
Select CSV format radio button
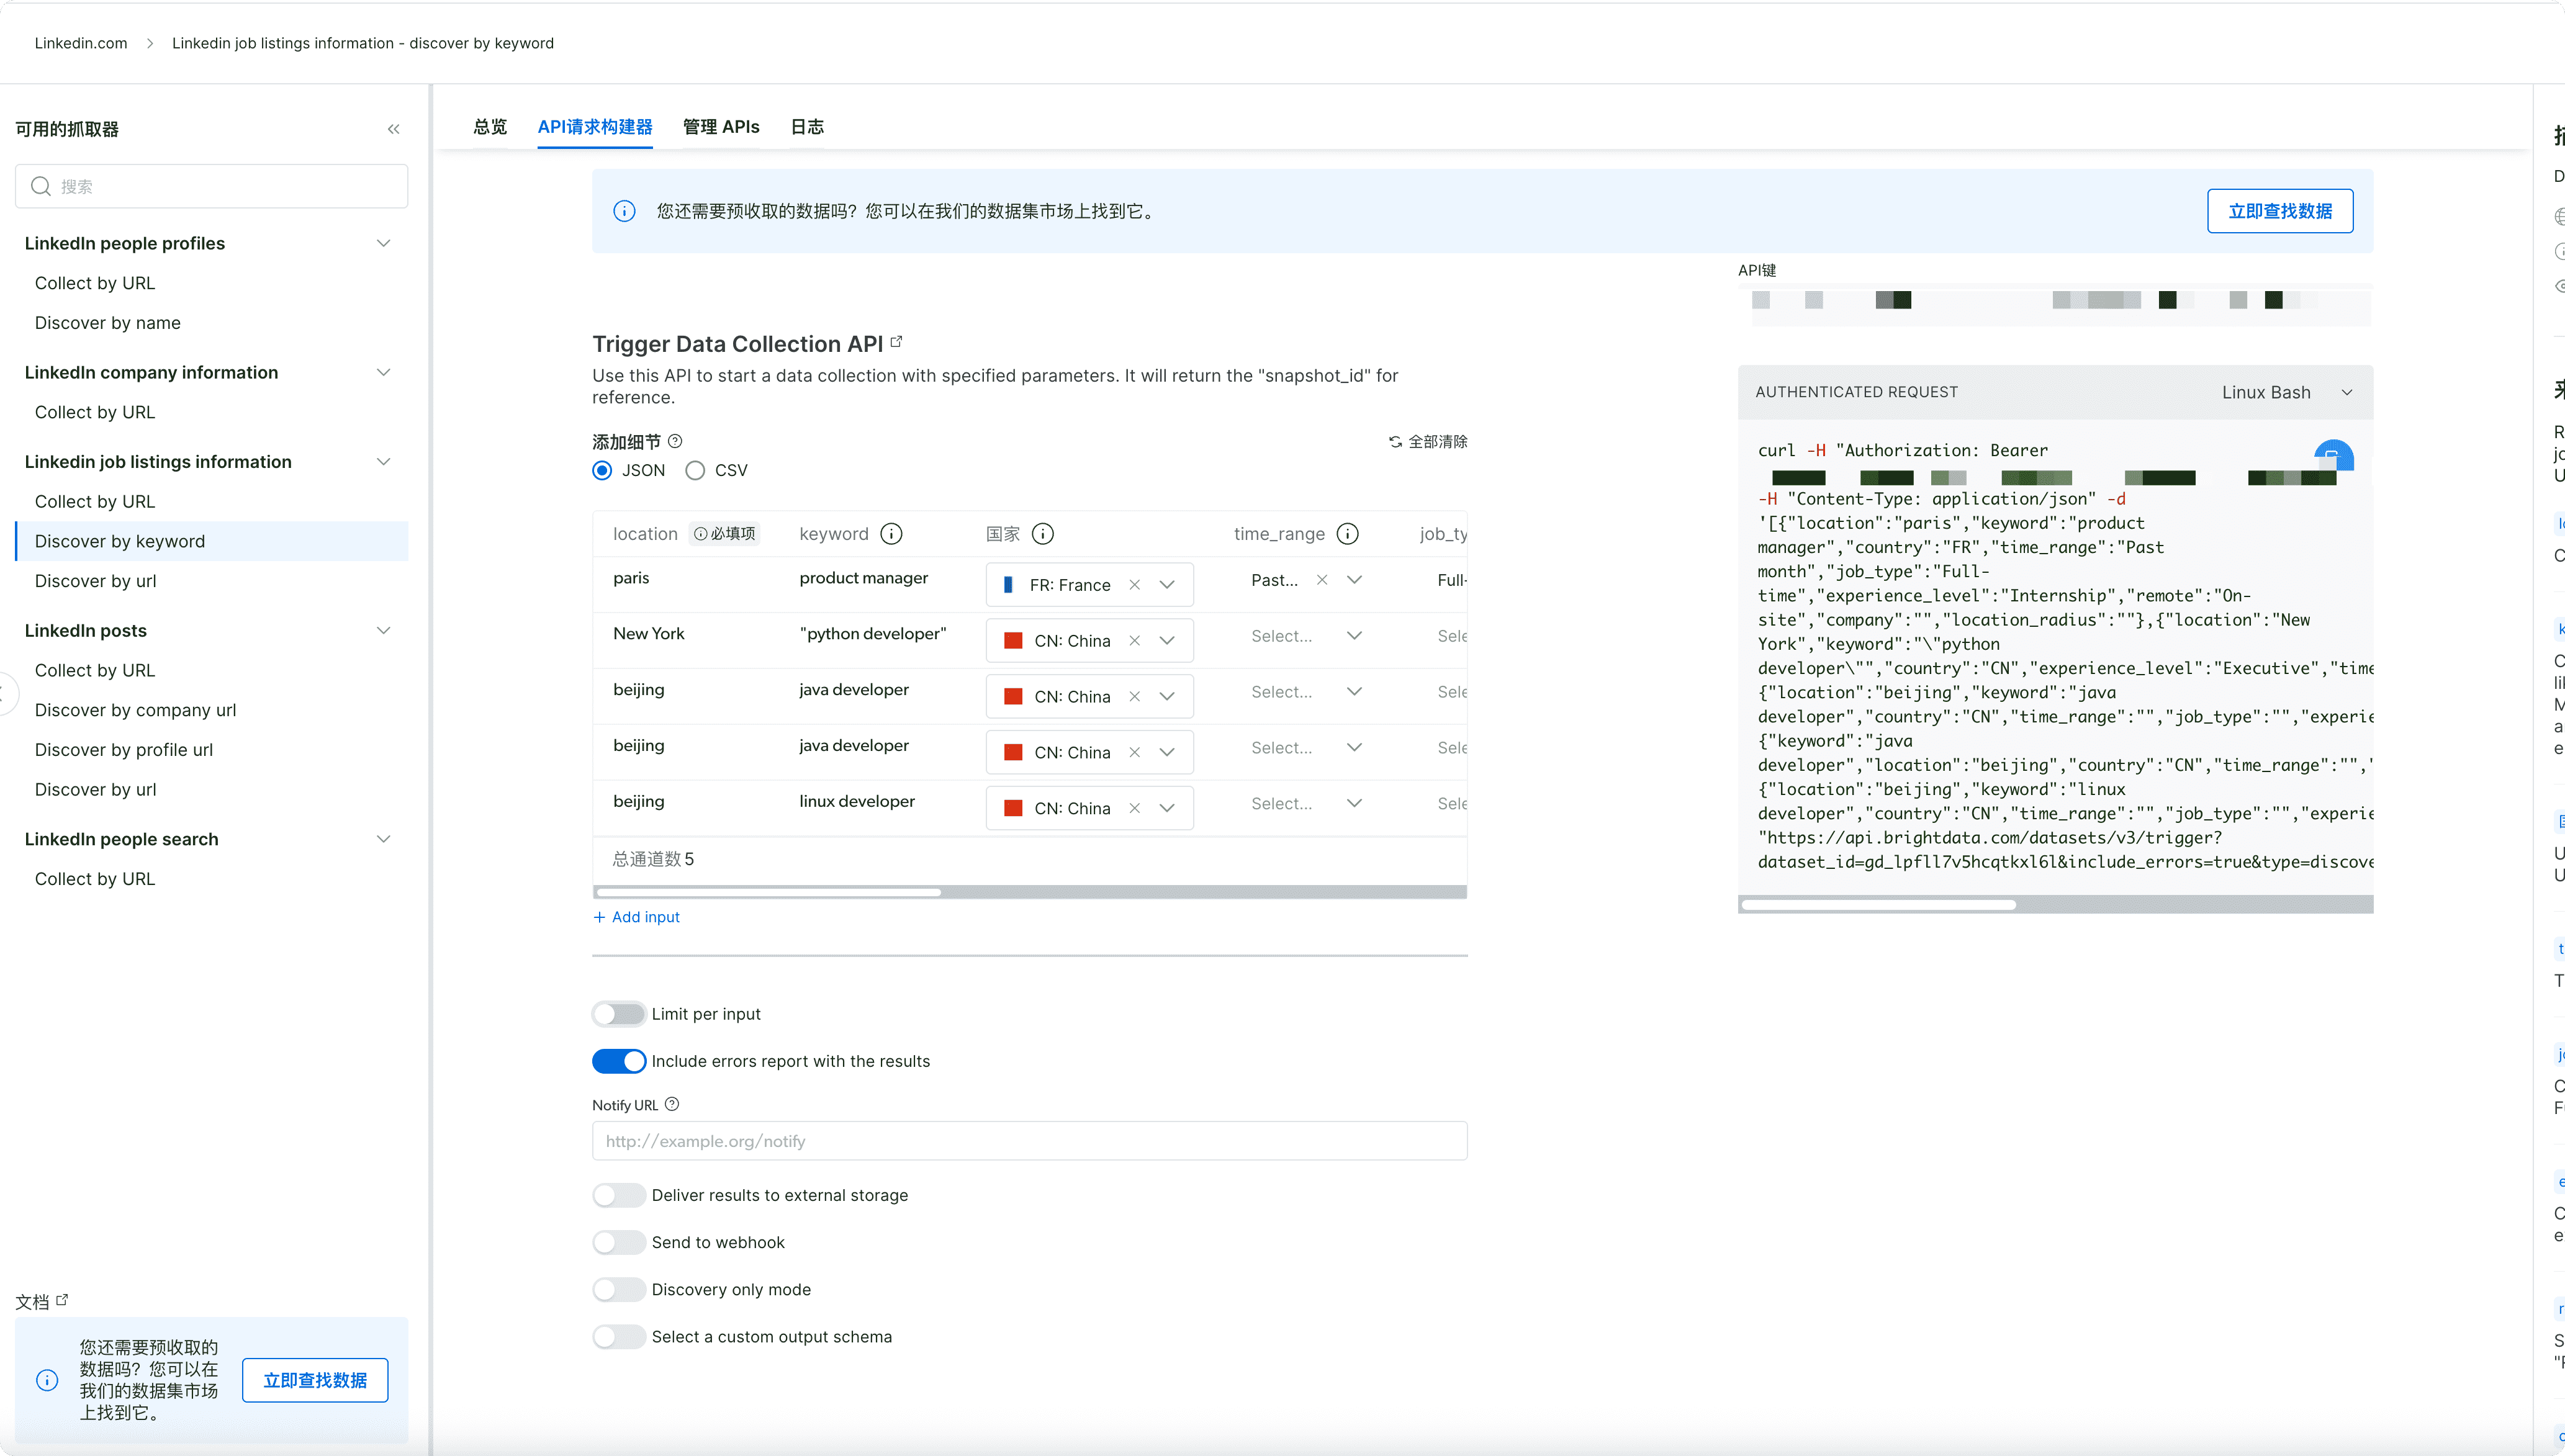(x=695, y=470)
